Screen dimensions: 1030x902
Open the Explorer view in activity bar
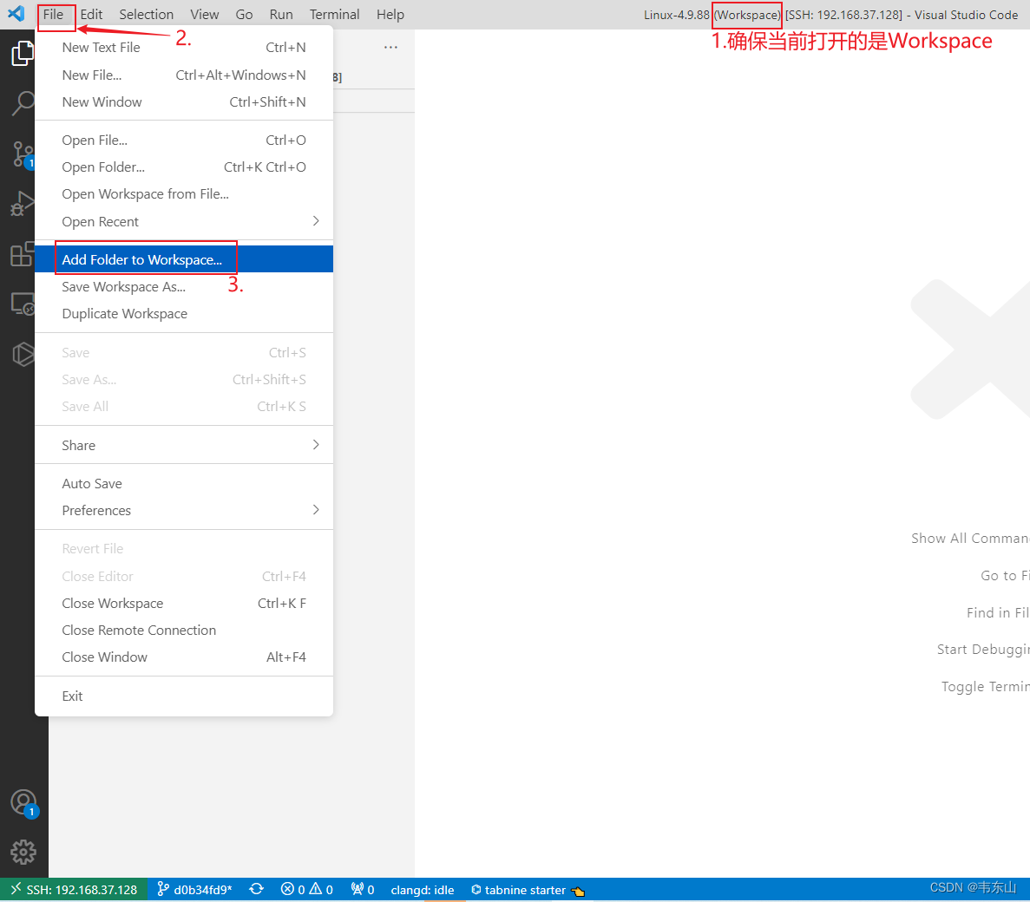point(23,53)
